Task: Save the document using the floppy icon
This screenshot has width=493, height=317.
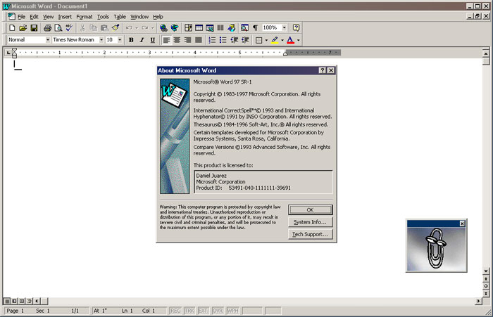Action: point(34,28)
